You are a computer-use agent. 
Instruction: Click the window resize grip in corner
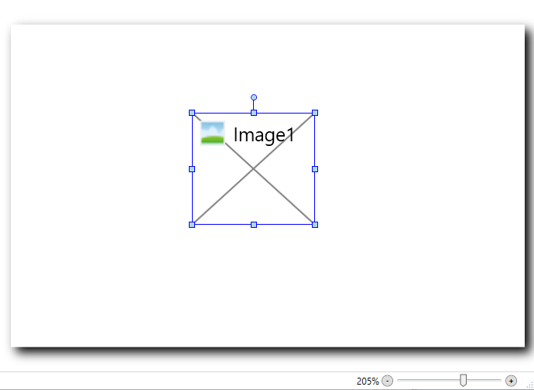point(530,385)
